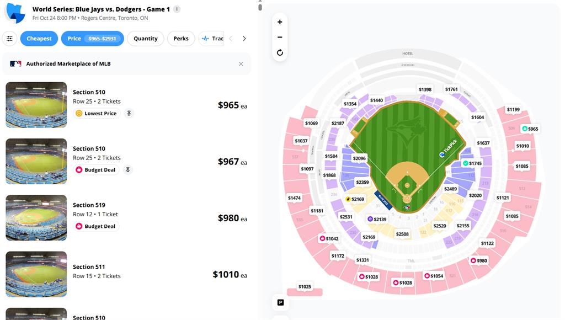
Task: Click the $1745 best deal map marker
Action: (x=472, y=163)
